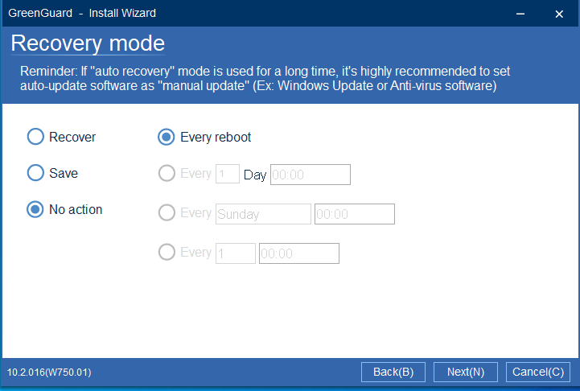Click the time field next to Day
The height and width of the screenshot is (391, 580).
pos(311,175)
